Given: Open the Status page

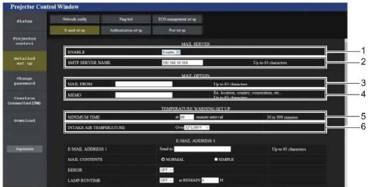Looking at the screenshot, I should tap(24, 21).
